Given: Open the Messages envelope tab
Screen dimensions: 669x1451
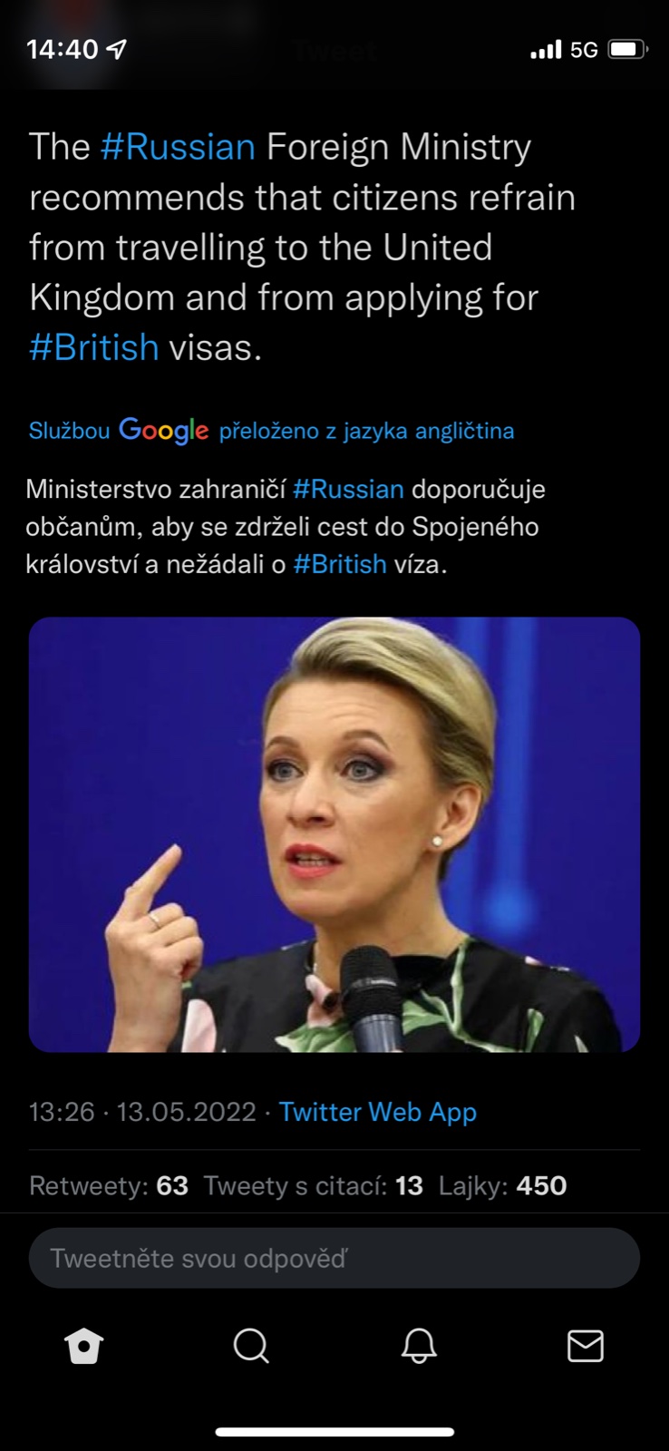Looking at the screenshot, I should point(586,1346).
